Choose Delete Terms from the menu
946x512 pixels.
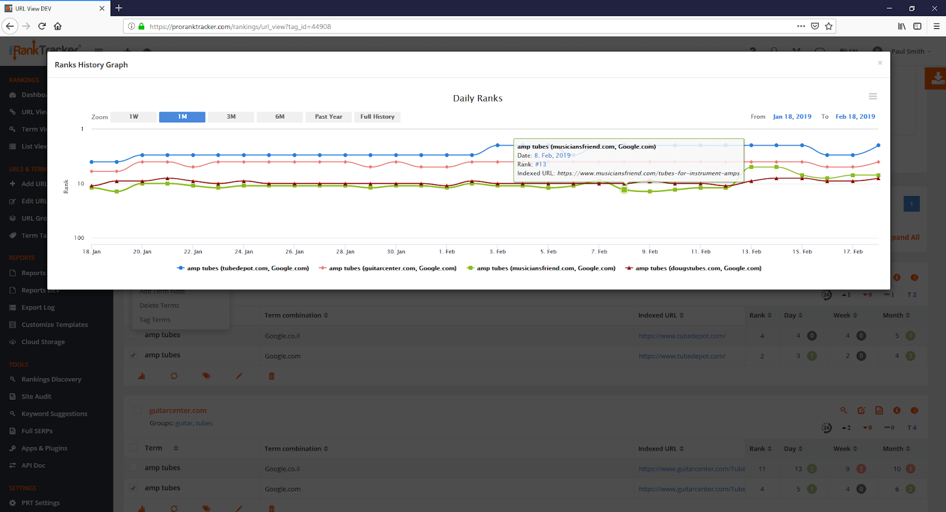[x=159, y=305]
